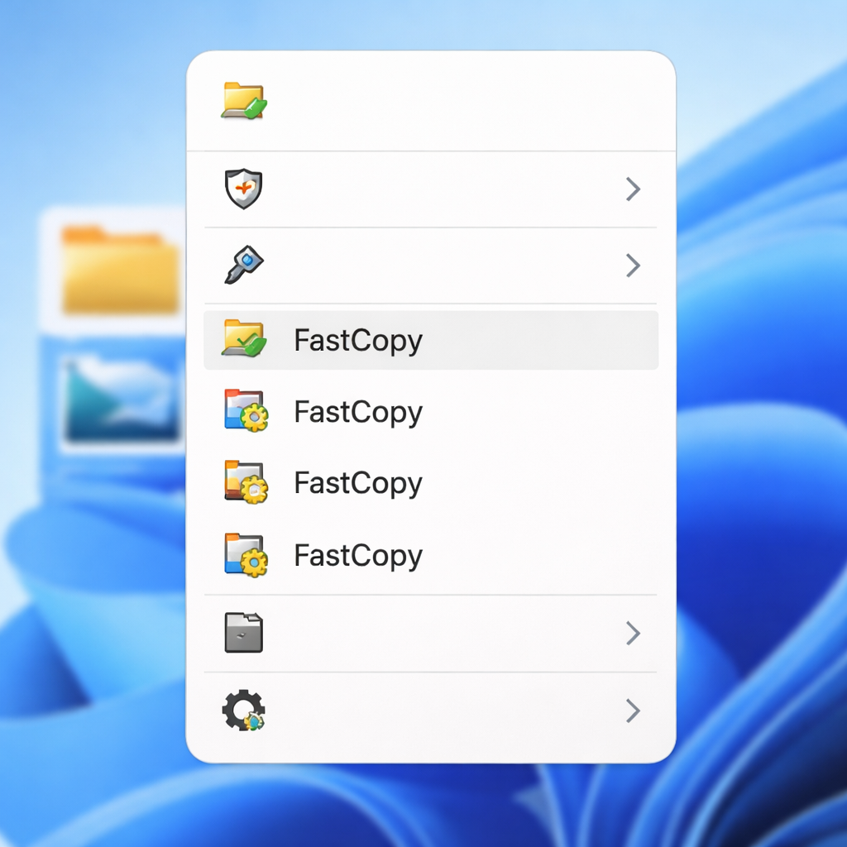Screen dimensions: 847x847
Task: Expand the archive file item's submenu chevron
Action: coord(633,633)
